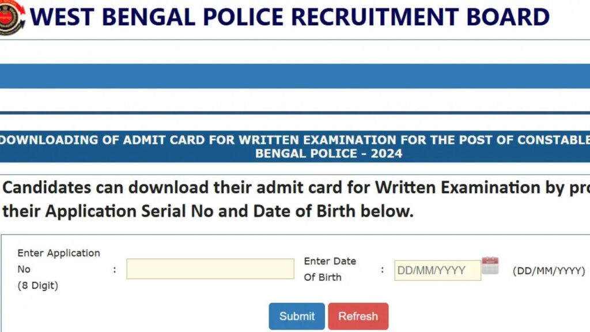
Task: Focus the DD/MM/YYYY date of birth field
Action: tap(437, 270)
